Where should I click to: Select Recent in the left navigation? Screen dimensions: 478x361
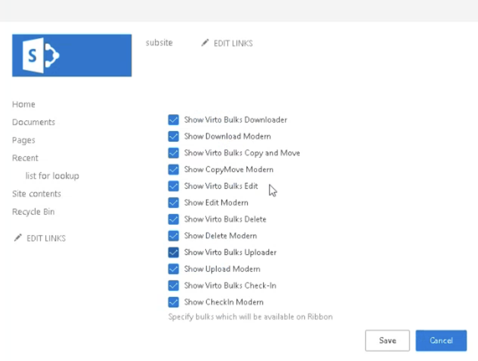tap(25, 158)
